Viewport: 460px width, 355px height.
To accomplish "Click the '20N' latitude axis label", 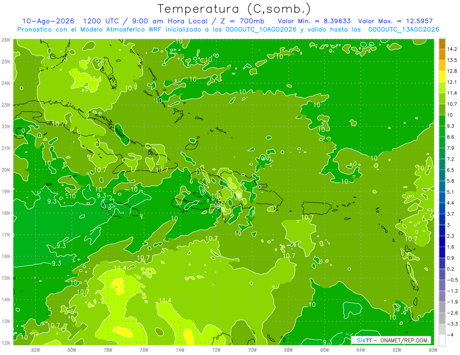I will (x=5, y=170).
